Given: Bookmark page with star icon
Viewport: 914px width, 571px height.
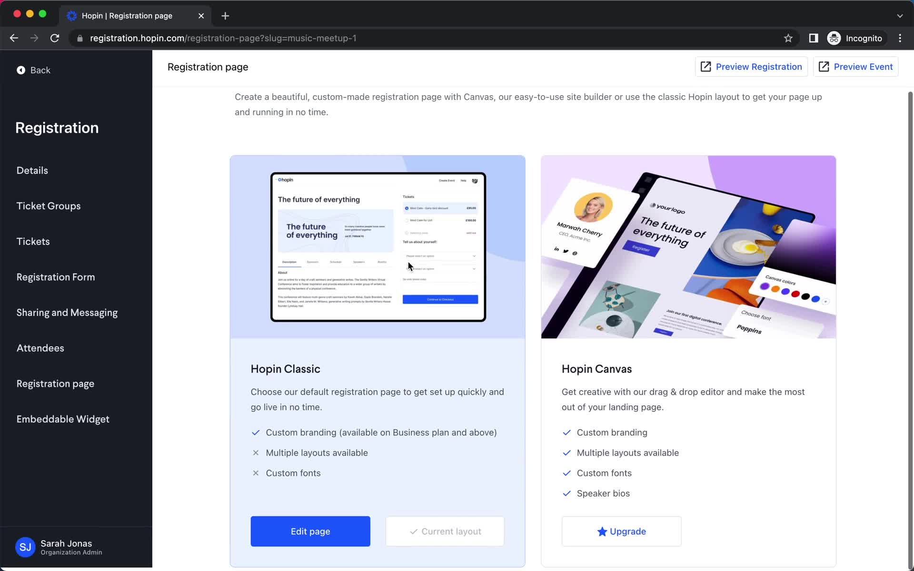Looking at the screenshot, I should pyautogui.click(x=788, y=38).
